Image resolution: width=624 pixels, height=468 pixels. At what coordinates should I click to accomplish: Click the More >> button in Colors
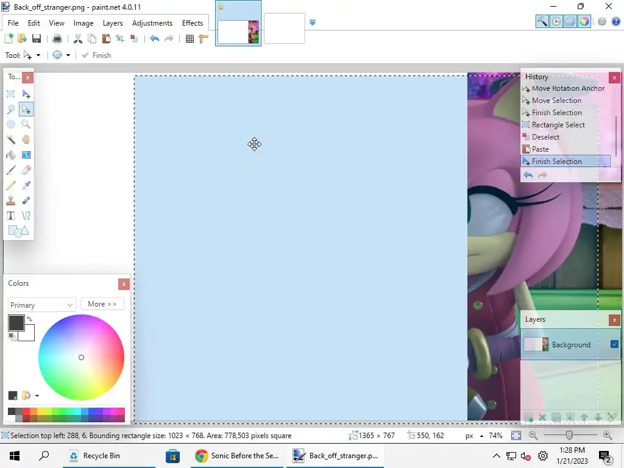tap(102, 303)
